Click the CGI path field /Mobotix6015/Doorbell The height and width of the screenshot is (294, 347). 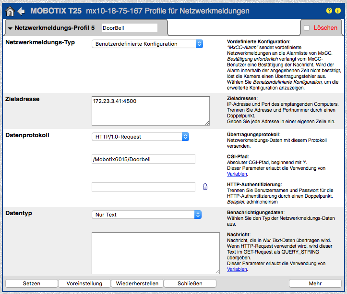tap(143, 159)
